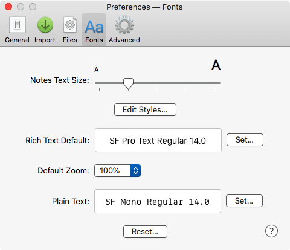Screen dimensions: 290x250
Task: Click the small A at slider start
Action: 97,69
